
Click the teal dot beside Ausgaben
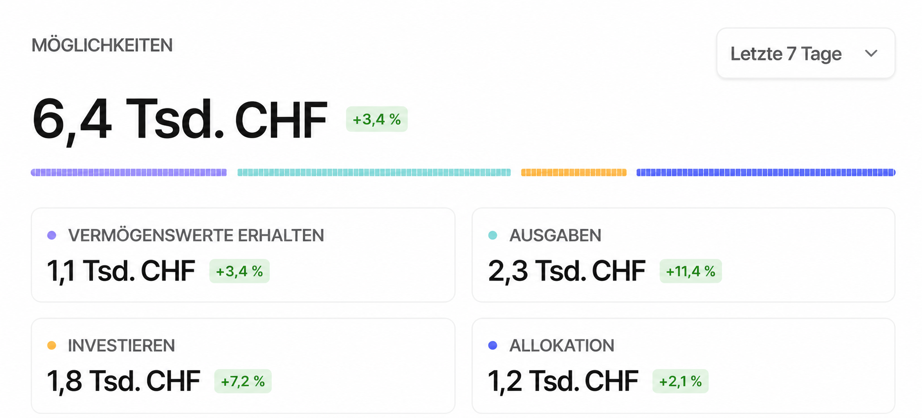(492, 235)
